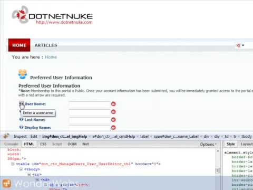This screenshot has width=253, height=190.
Task: Click the help icon beside Last Name
Action: [21, 119]
